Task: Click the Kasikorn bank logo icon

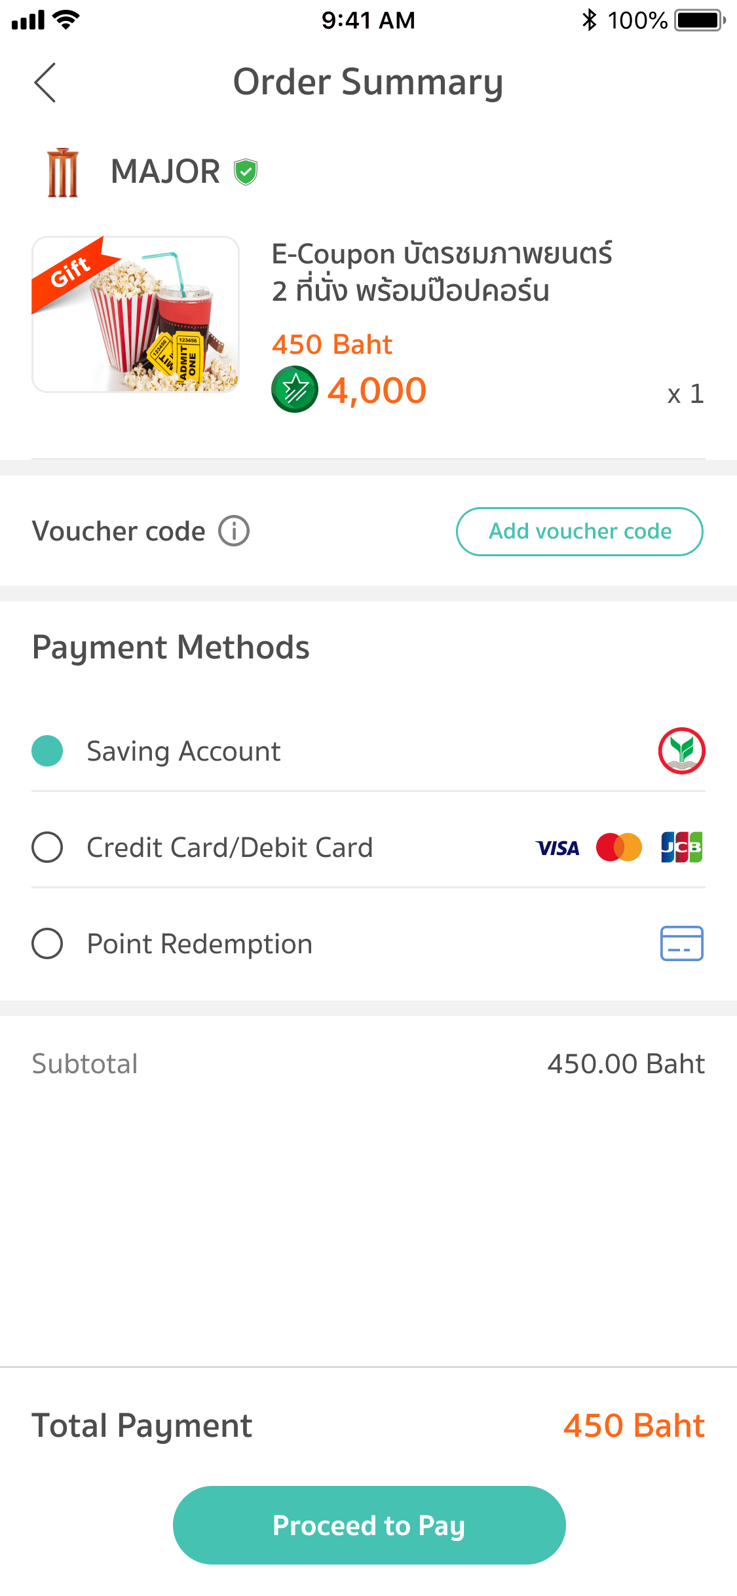Action: pyautogui.click(x=681, y=751)
